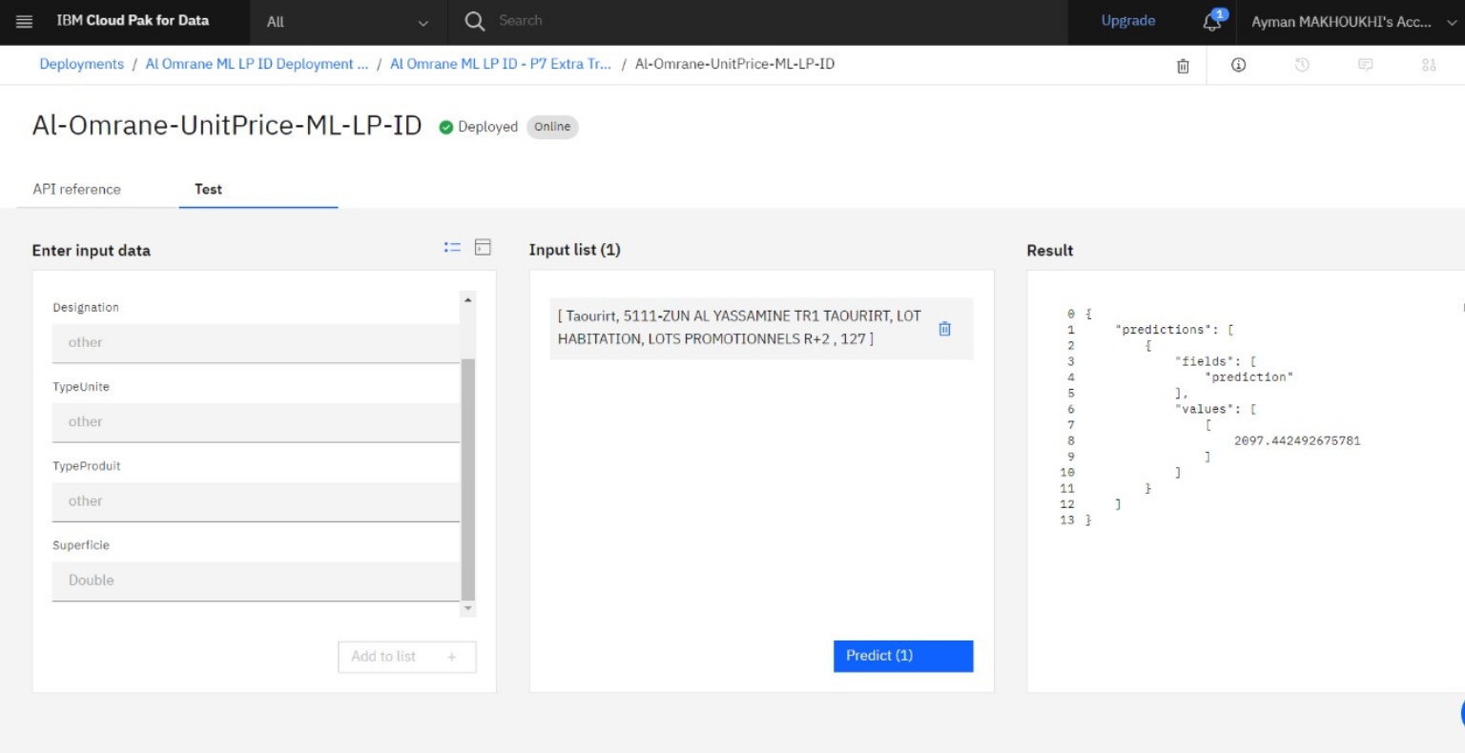Viewport: 1465px width, 753px height.
Task: Click the Upgrade link
Action: (x=1127, y=21)
